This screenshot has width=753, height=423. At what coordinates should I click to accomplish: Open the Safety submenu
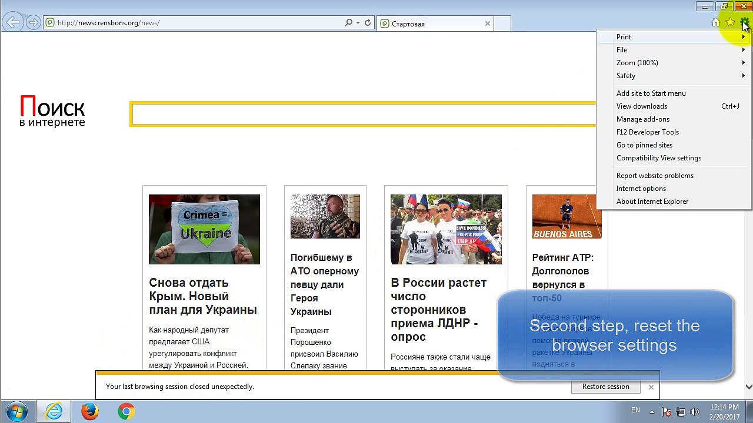point(674,75)
